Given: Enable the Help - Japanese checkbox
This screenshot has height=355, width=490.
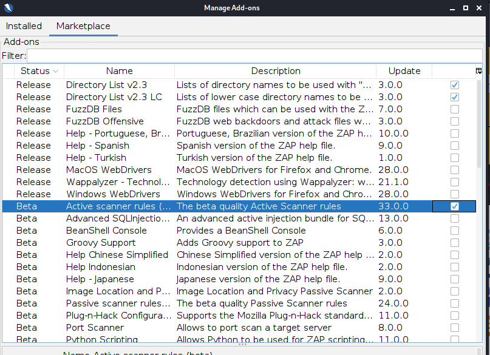Looking at the screenshot, I should pos(455,279).
